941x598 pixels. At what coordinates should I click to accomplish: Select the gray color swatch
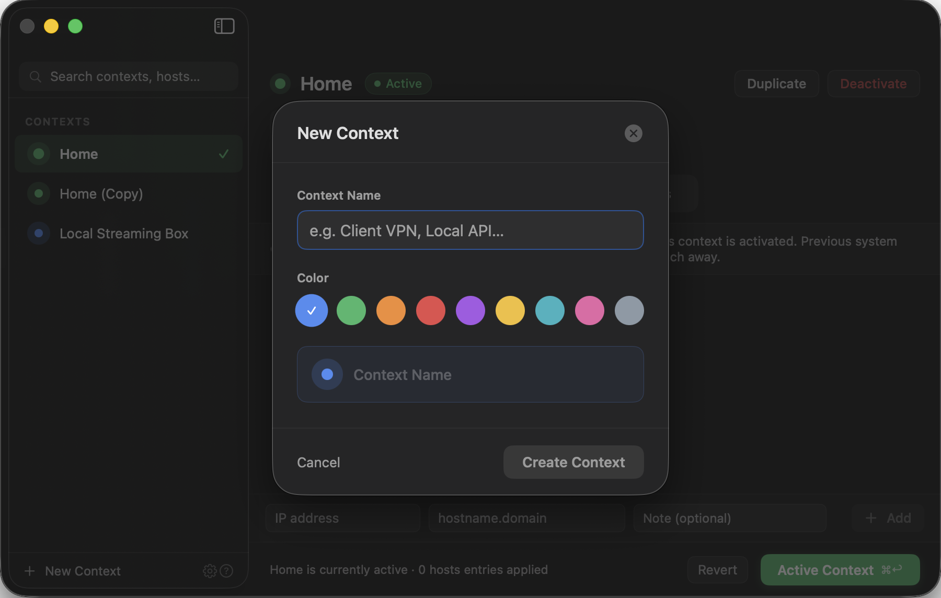pos(629,310)
